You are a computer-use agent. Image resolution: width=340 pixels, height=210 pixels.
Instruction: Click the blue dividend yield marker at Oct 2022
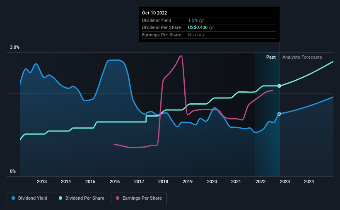pos(279,114)
